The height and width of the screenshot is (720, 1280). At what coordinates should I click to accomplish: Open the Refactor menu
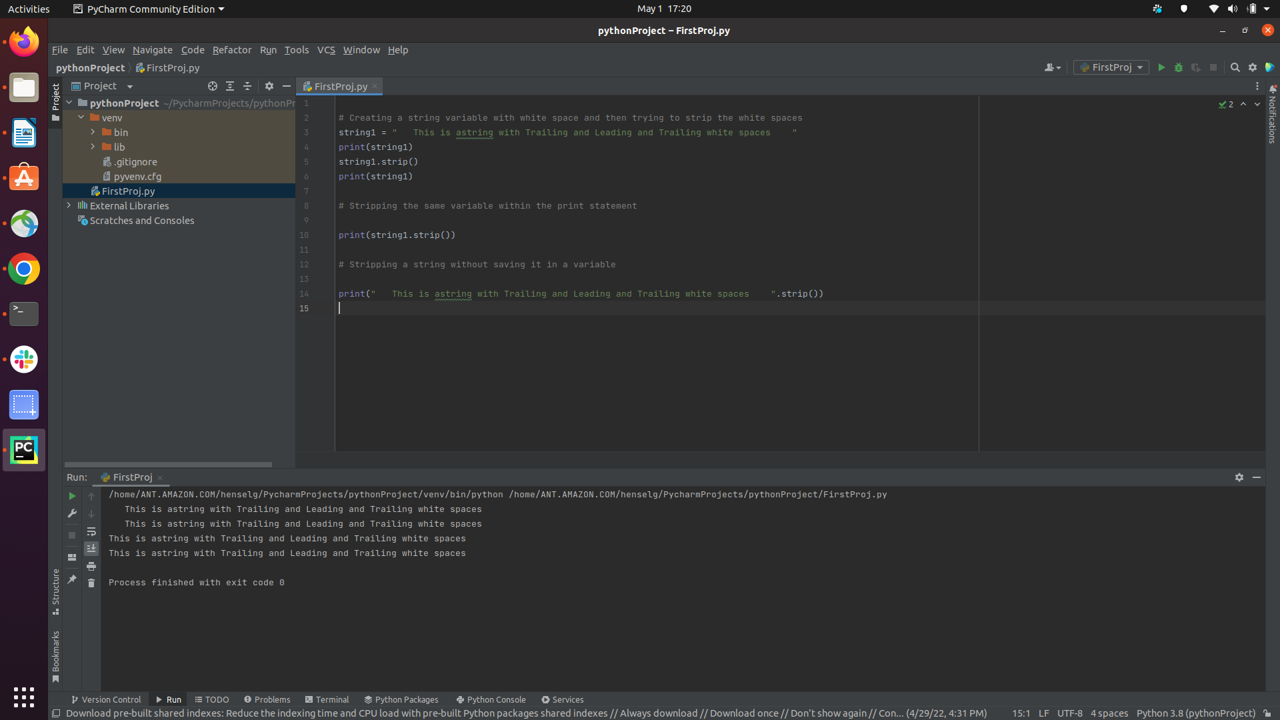[x=231, y=50]
